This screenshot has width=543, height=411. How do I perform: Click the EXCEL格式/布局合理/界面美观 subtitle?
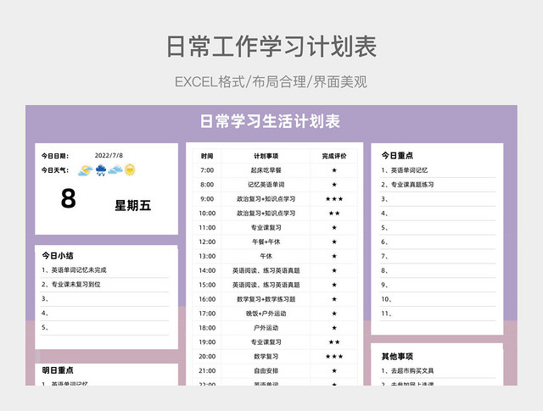pyautogui.click(x=271, y=82)
